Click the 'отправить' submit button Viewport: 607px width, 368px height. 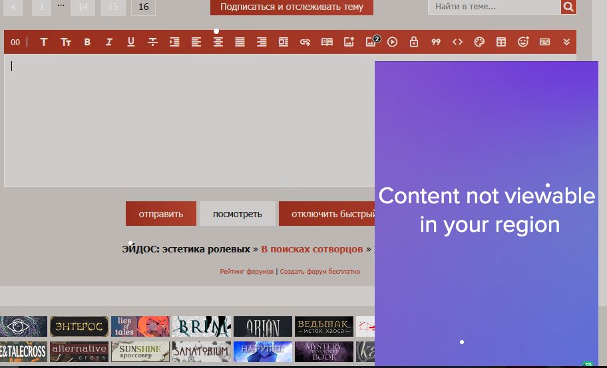(161, 214)
